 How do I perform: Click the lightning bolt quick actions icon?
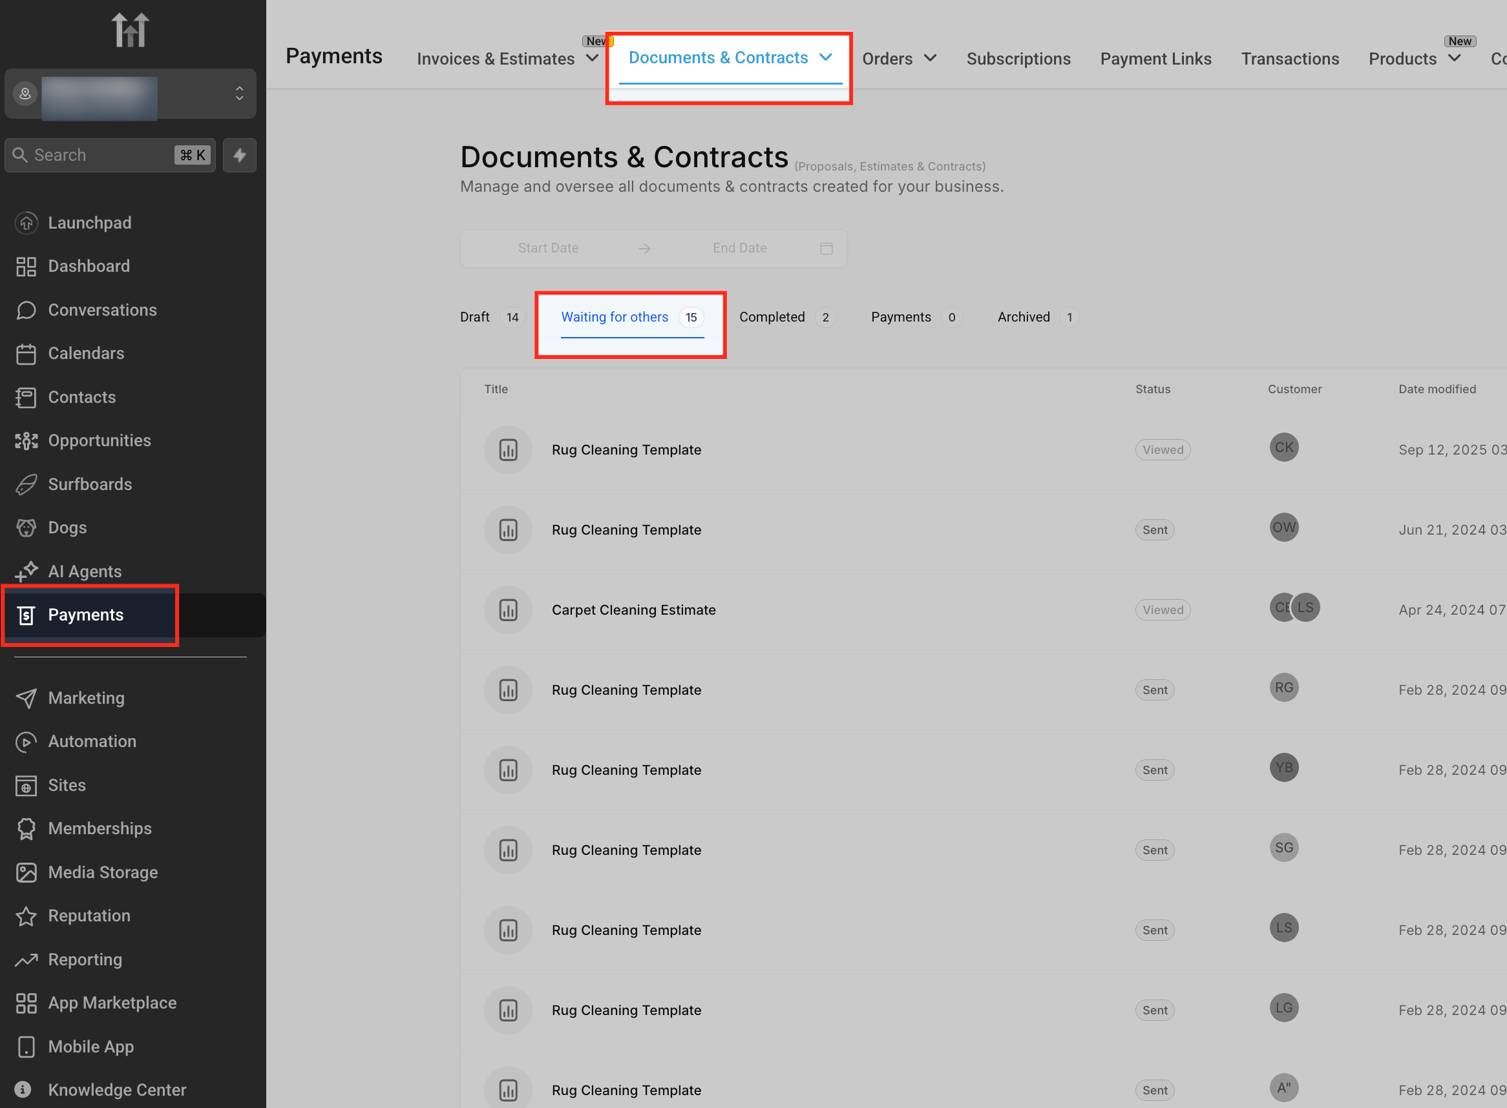[x=239, y=156]
